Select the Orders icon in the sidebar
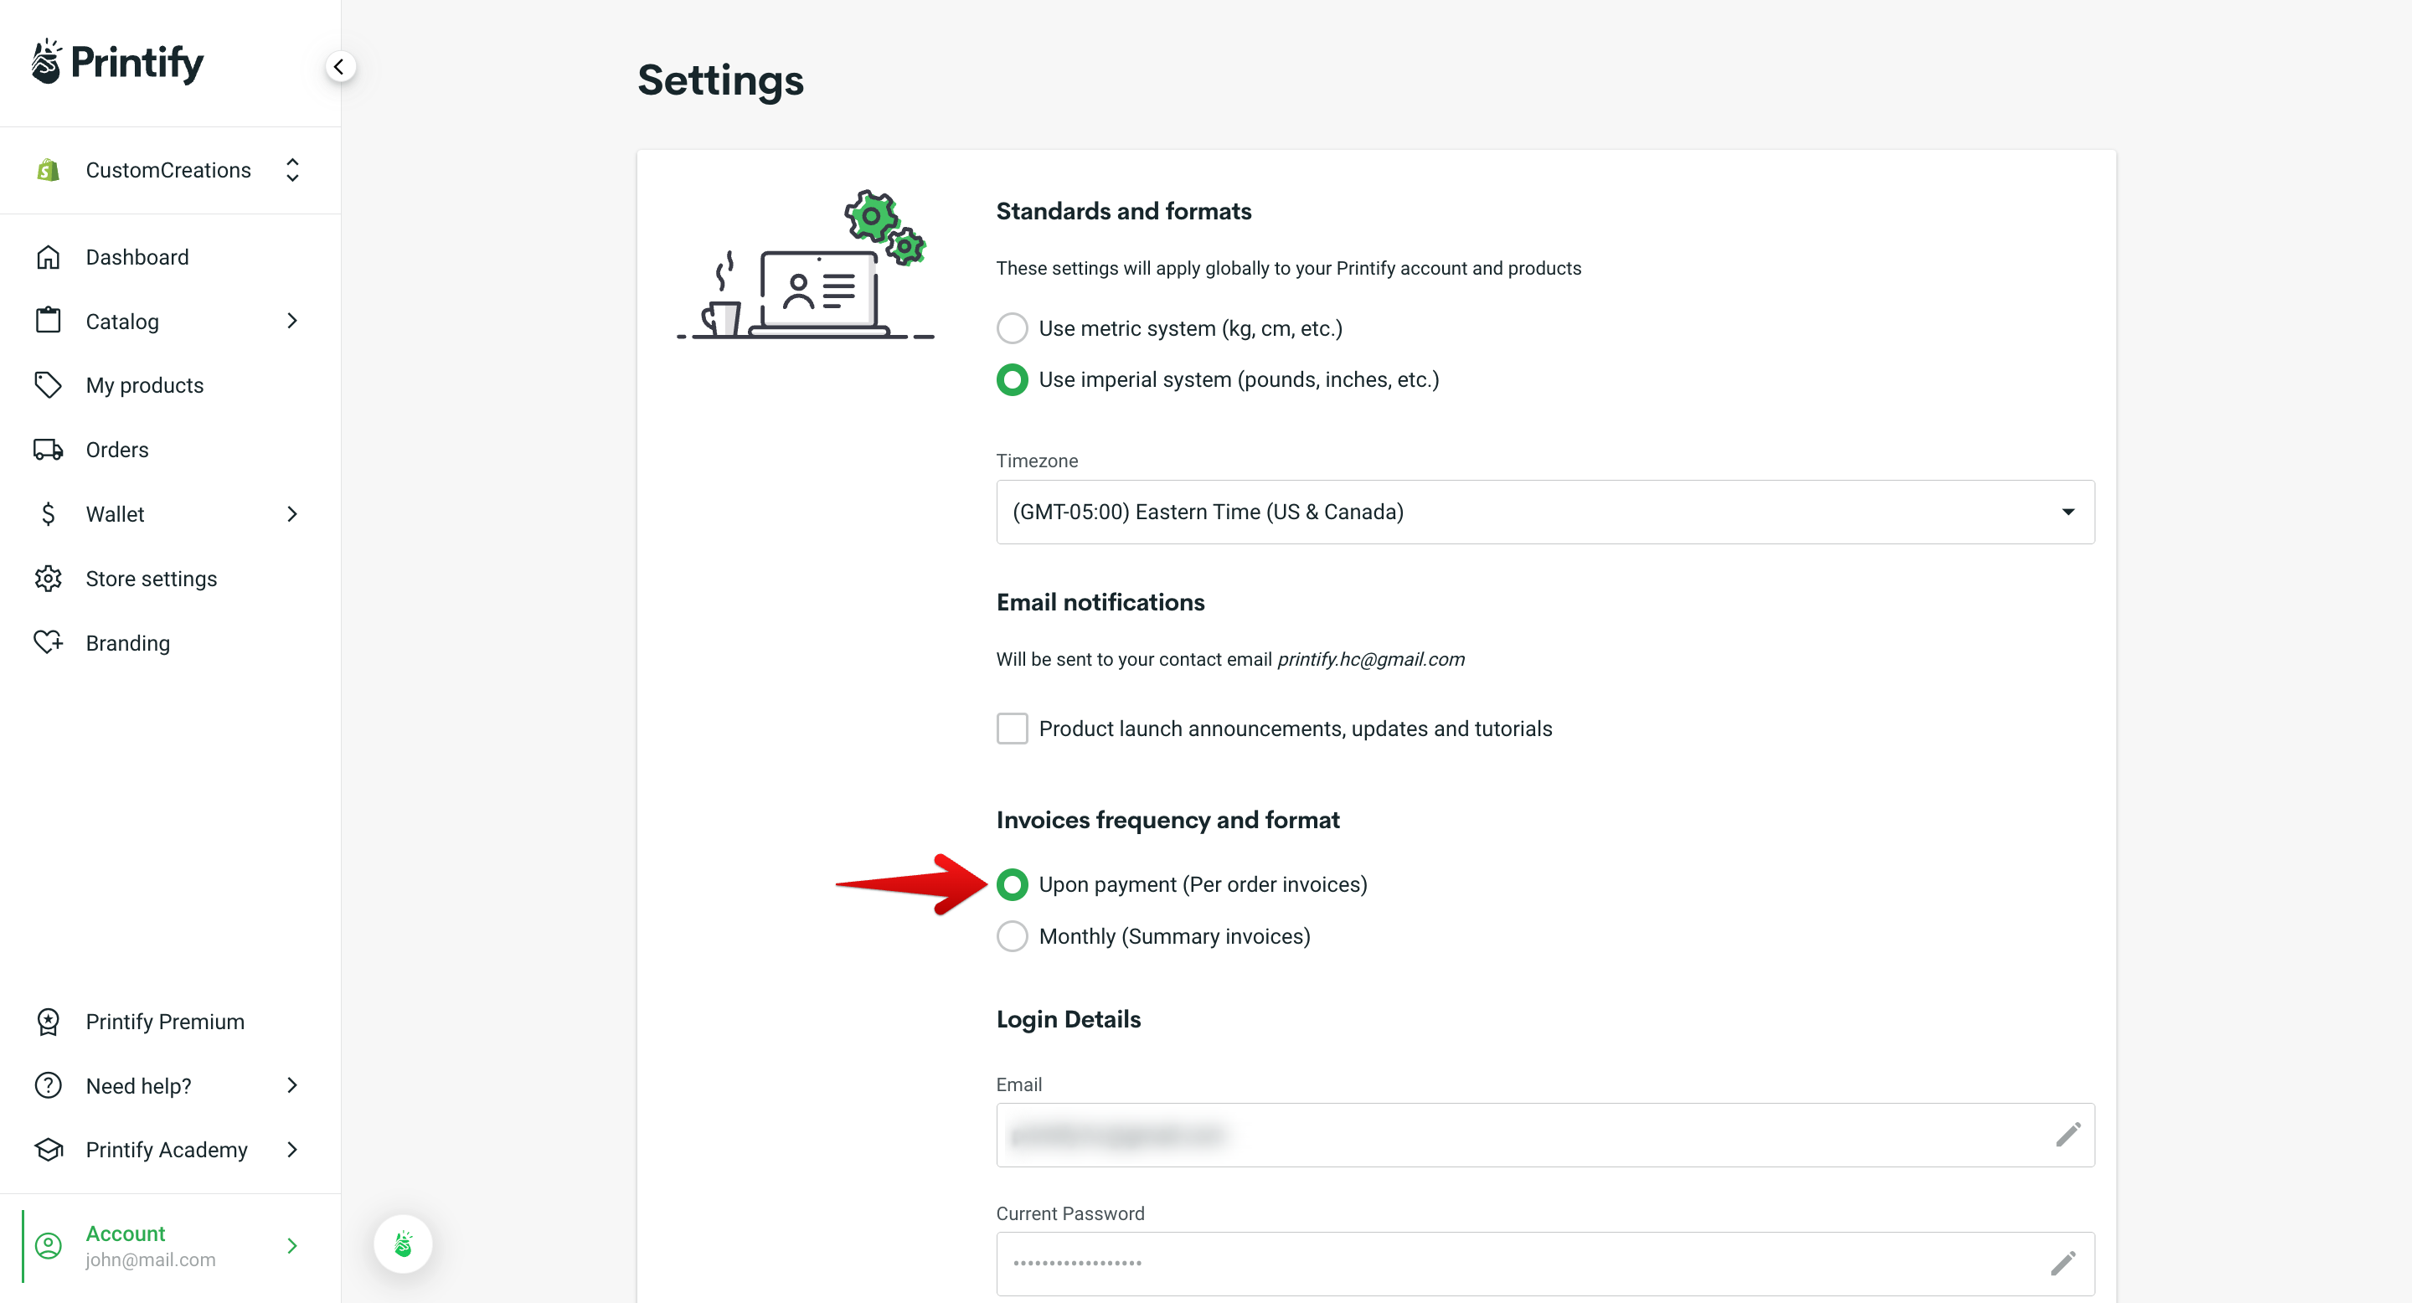 48,450
